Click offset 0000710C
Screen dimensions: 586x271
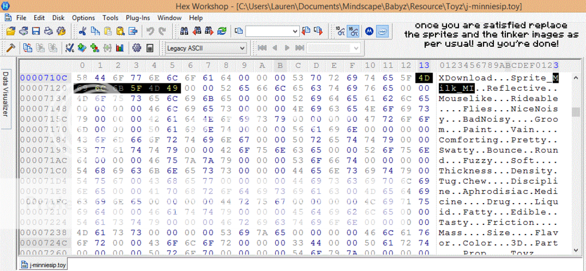pos(44,78)
